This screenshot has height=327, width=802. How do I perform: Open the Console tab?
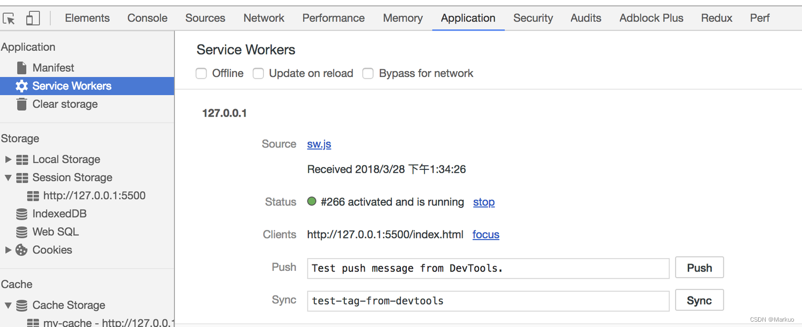pyautogui.click(x=148, y=18)
